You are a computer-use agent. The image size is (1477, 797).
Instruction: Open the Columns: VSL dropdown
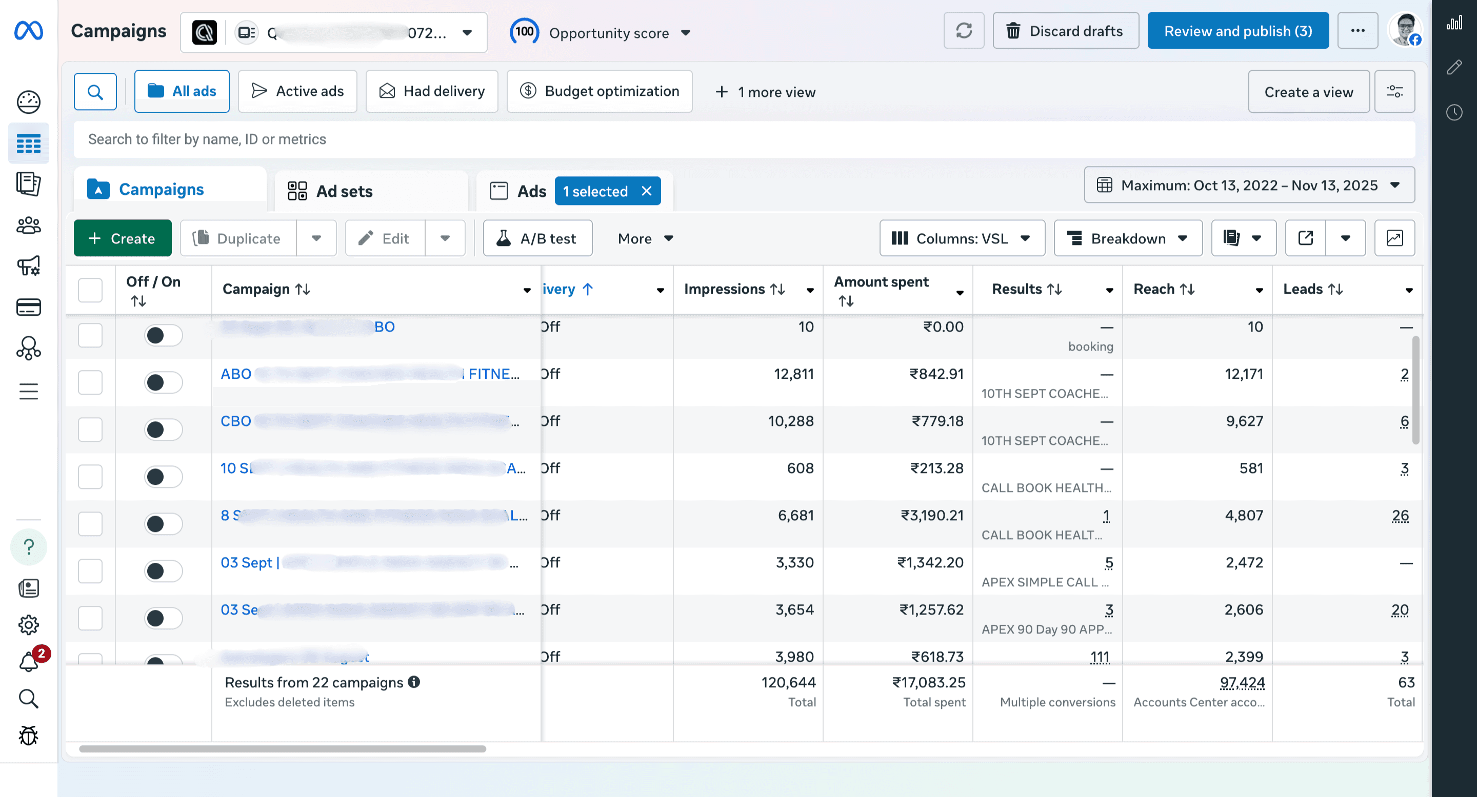click(962, 238)
